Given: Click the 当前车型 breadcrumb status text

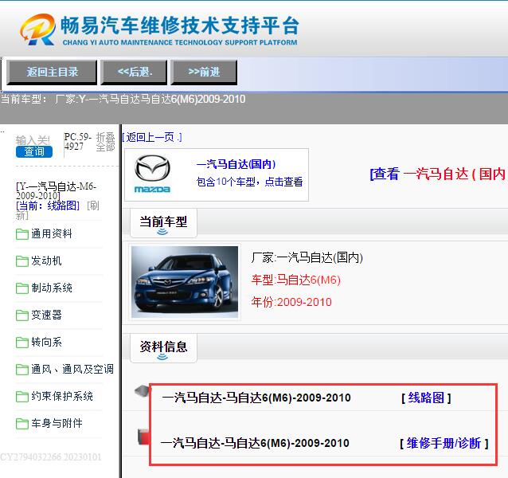Looking at the screenshot, I should coord(123,99).
